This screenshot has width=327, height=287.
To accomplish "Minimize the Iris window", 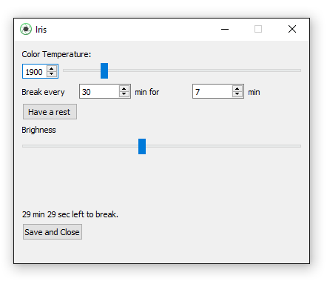I will 225,29.
